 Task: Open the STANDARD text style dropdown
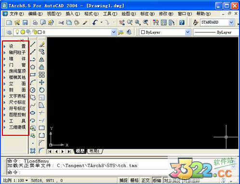pos(231,22)
